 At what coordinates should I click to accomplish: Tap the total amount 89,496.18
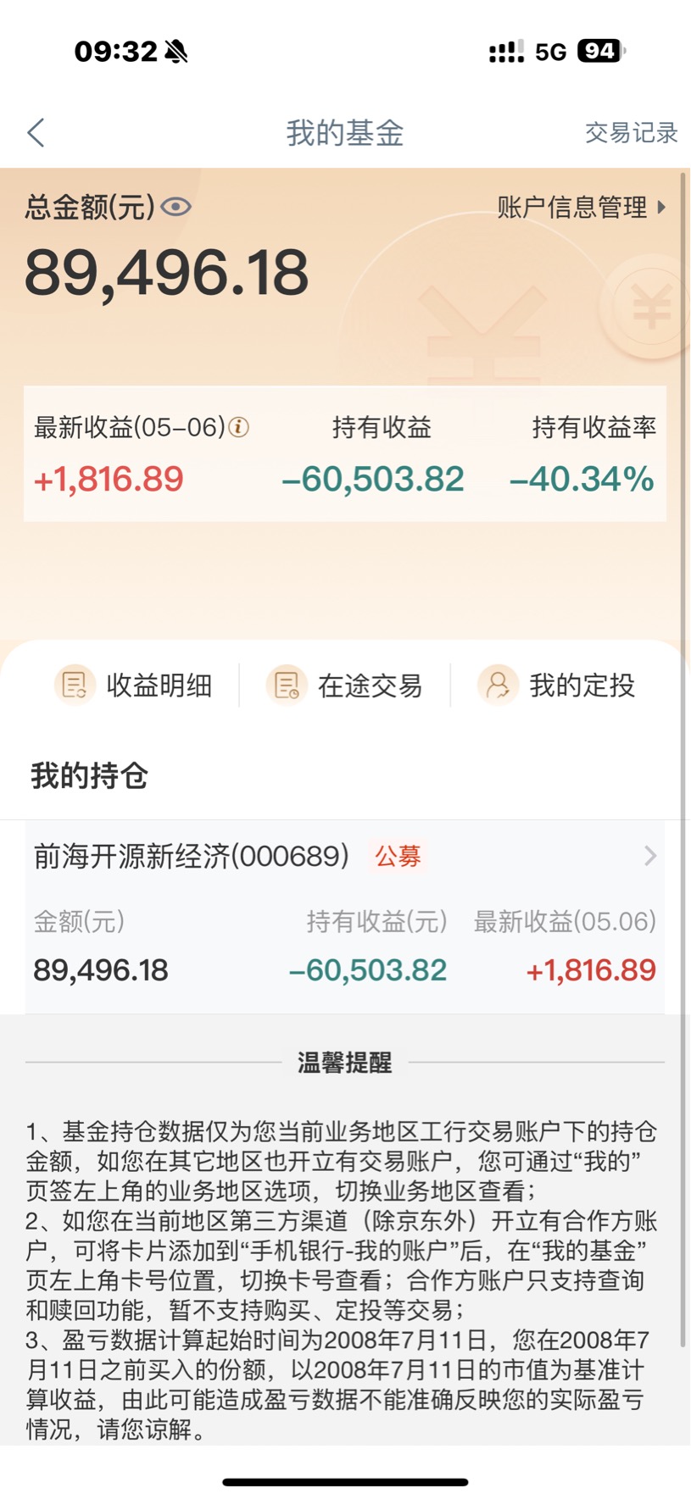pyautogui.click(x=167, y=273)
